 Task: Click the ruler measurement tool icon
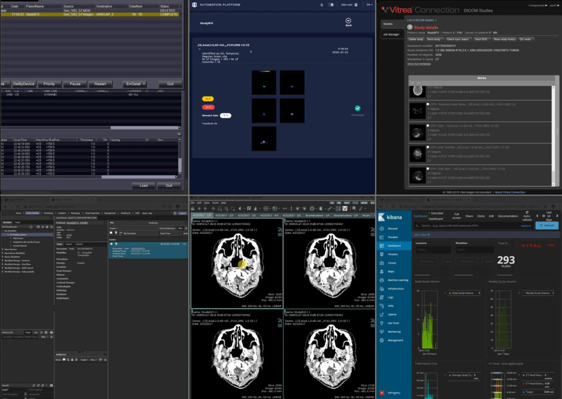point(330,209)
